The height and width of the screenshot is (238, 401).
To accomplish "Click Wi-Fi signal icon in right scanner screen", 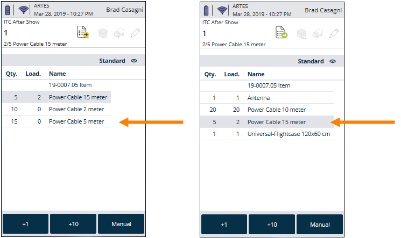I will coord(222,10).
